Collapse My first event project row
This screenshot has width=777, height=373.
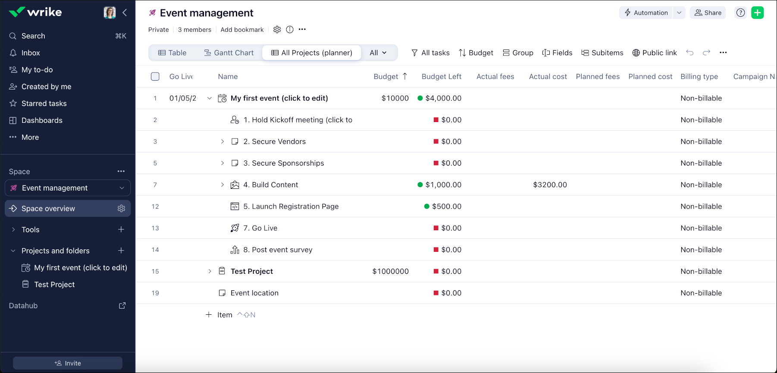point(210,98)
